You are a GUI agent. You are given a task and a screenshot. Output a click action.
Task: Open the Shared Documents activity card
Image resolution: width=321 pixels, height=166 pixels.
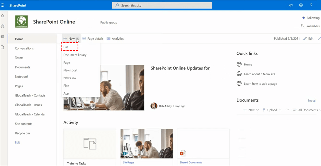[x=203, y=148]
